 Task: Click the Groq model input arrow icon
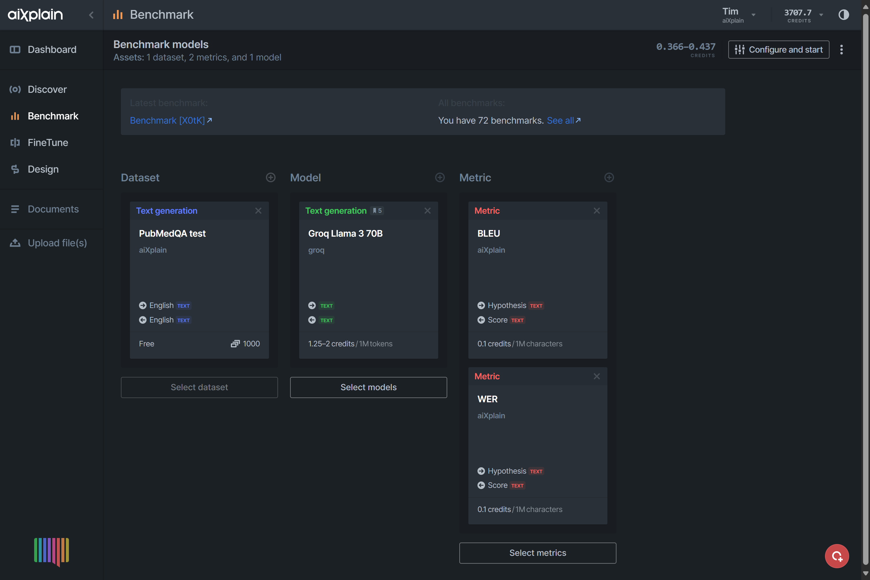pyautogui.click(x=312, y=305)
